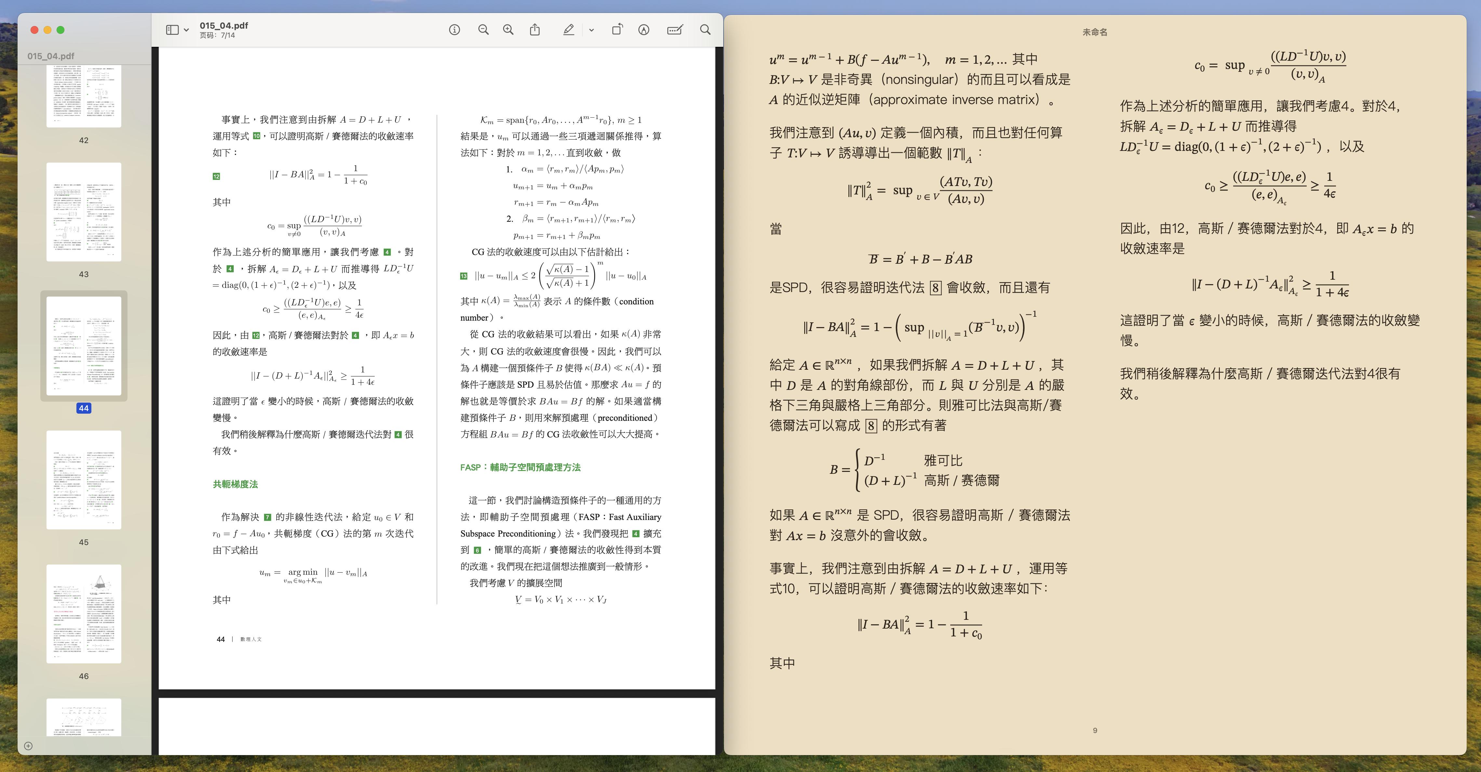Jump to page 46 thumbnail
Image resolution: width=1481 pixels, height=772 pixels.
84,613
